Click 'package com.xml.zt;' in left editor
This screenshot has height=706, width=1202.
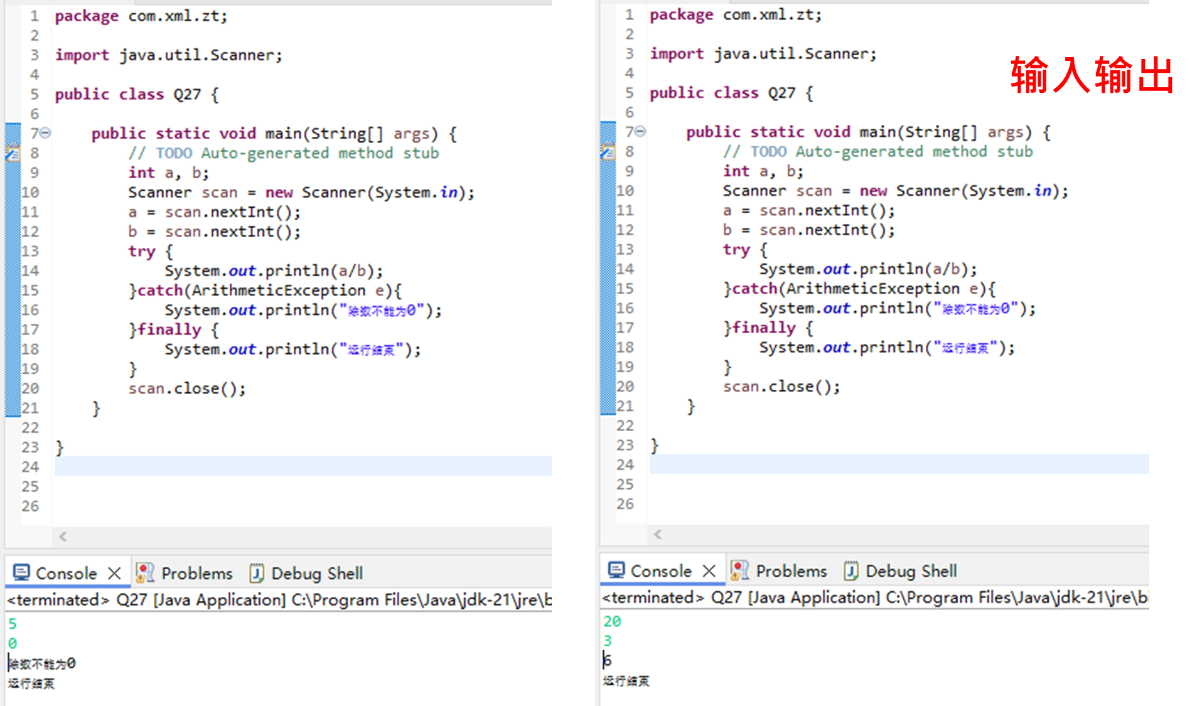coord(141,16)
